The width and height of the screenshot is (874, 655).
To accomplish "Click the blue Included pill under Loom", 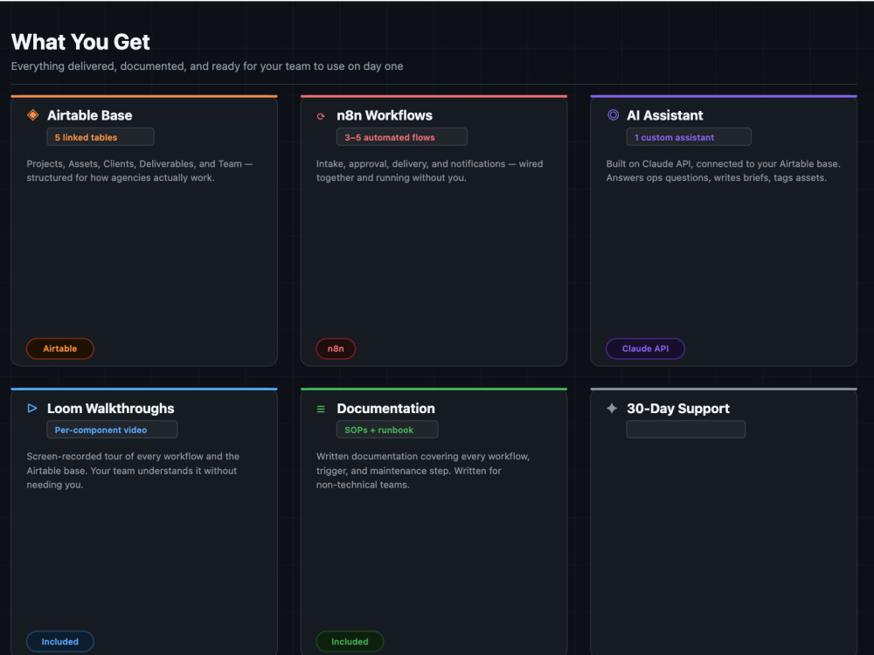I will [60, 642].
